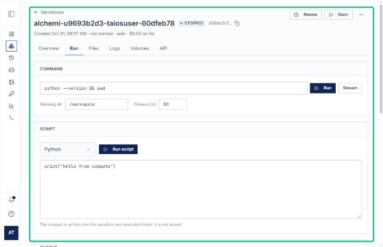Click the Stream button

click(350, 88)
